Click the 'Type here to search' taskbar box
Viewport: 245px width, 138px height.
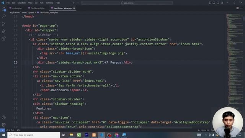point(34,135)
